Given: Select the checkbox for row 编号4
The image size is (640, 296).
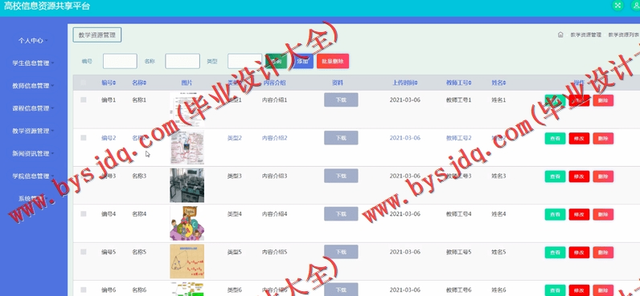Looking at the screenshot, I should click(x=84, y=213).
